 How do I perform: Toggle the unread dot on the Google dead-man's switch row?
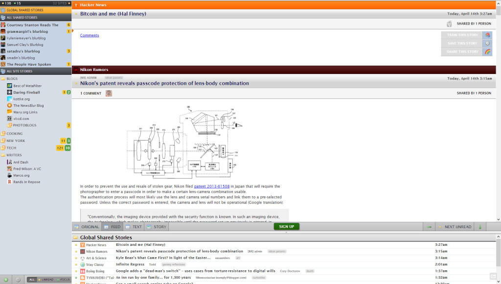click(76, 271)
